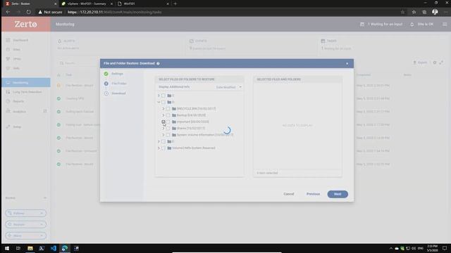Image resolution: width=451 pixels, height=253 pixels.
Task: Expand the C: drive node
Action: (159, 96)
